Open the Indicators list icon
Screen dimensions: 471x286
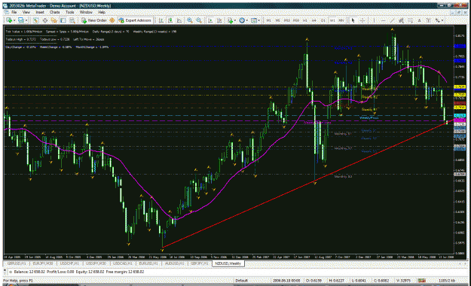tap(230, 20)
